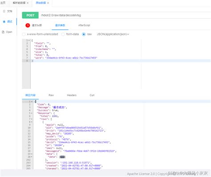Click the "field" line in request body
211x177 pixels.
(42, 43)
